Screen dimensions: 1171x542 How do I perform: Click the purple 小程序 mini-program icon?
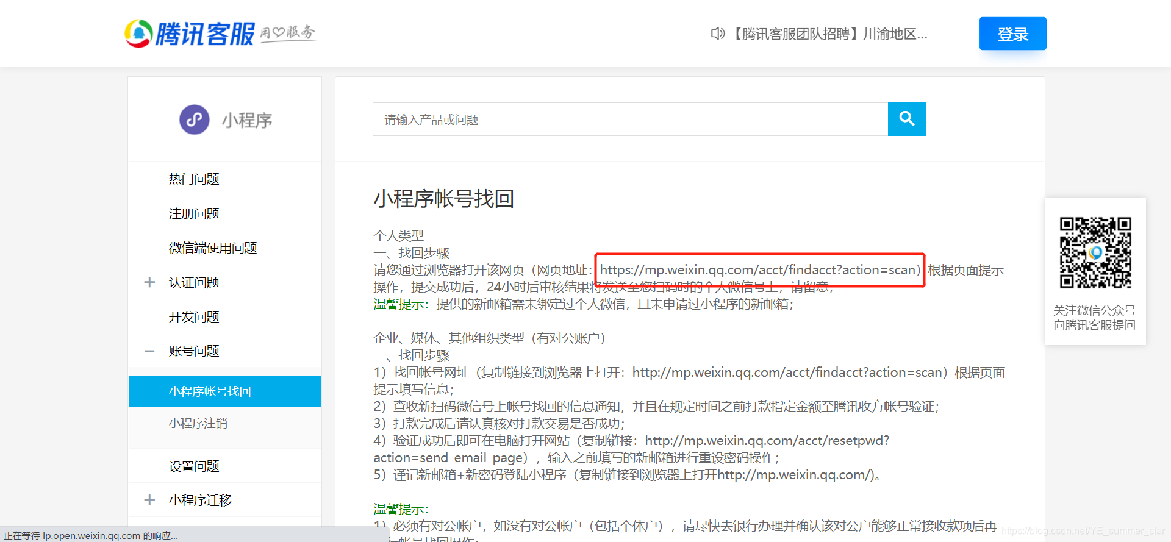[195, 119]
